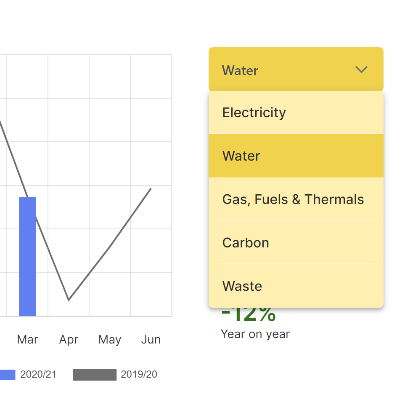Viewport: 405px width, 408px height.
Task: Pick Gas, Fuels & Thermals option
Action: click(293, 199)
